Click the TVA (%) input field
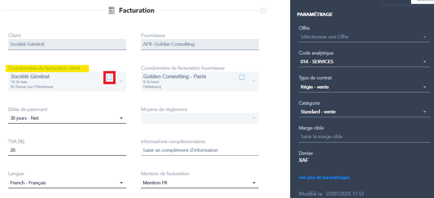Screen dimensions: 434x198 coord(67,150)
